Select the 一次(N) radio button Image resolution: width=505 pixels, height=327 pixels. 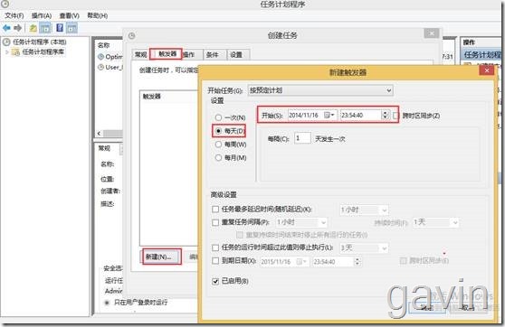218,117
